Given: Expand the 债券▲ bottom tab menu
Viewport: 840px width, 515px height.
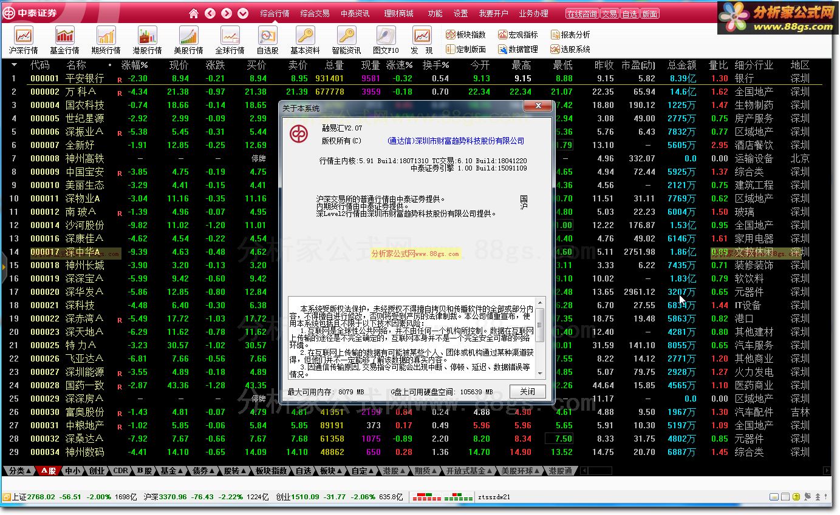Looking at the screenshot, I should pos(203,471).
